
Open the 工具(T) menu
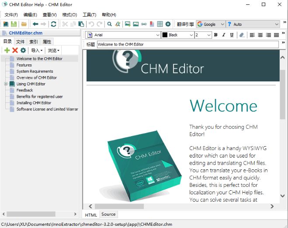point(89,15)
